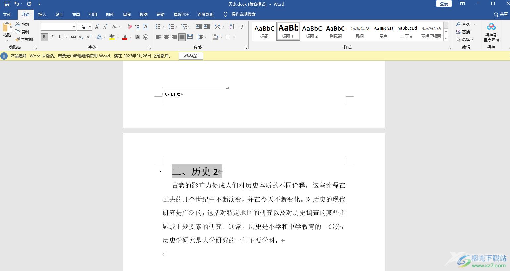Click the 登录 (Sign in) button
The width and height of the screenshot is (510, 271).
point(444,4)
